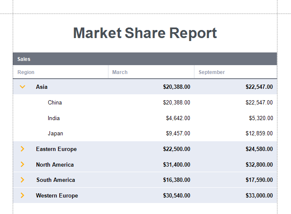Select the Japan row label
This screenshot has width=291, height=214.
coord(55,133)
